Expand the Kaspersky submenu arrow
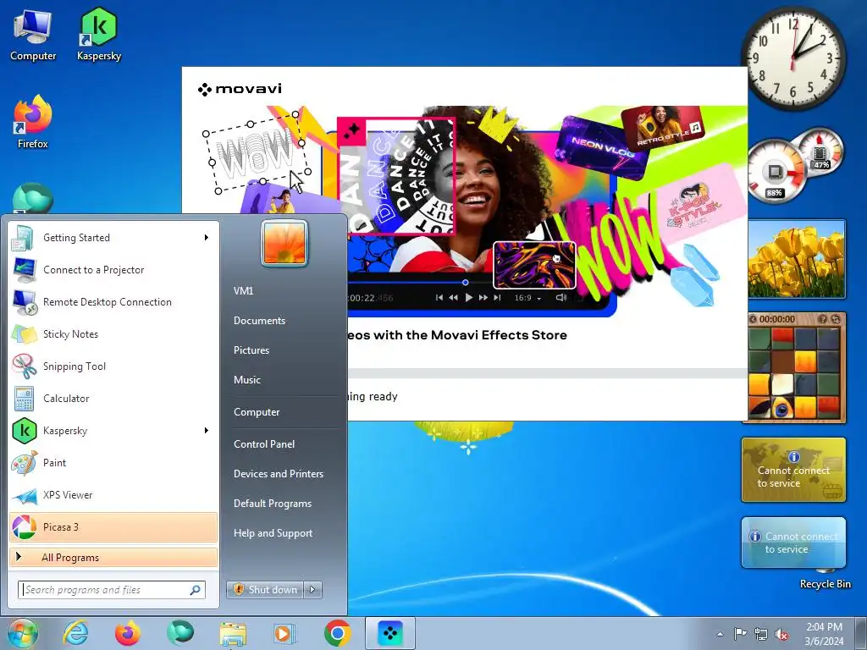 pyautogui.click(x=207, y=431)
